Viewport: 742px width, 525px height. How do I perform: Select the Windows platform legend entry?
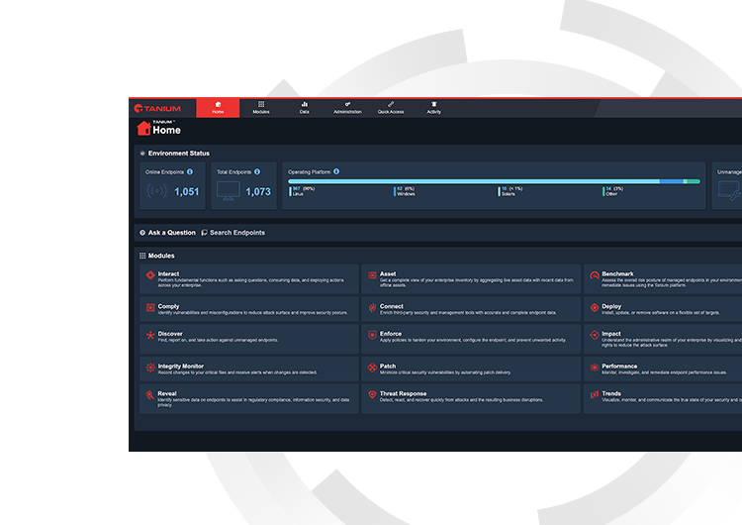click(x=405, y=191)
